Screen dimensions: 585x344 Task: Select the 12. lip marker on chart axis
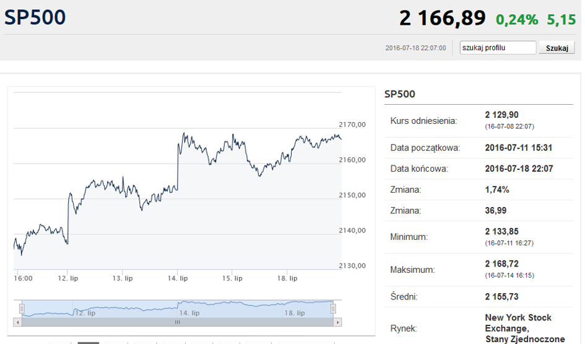pos(68,278)
